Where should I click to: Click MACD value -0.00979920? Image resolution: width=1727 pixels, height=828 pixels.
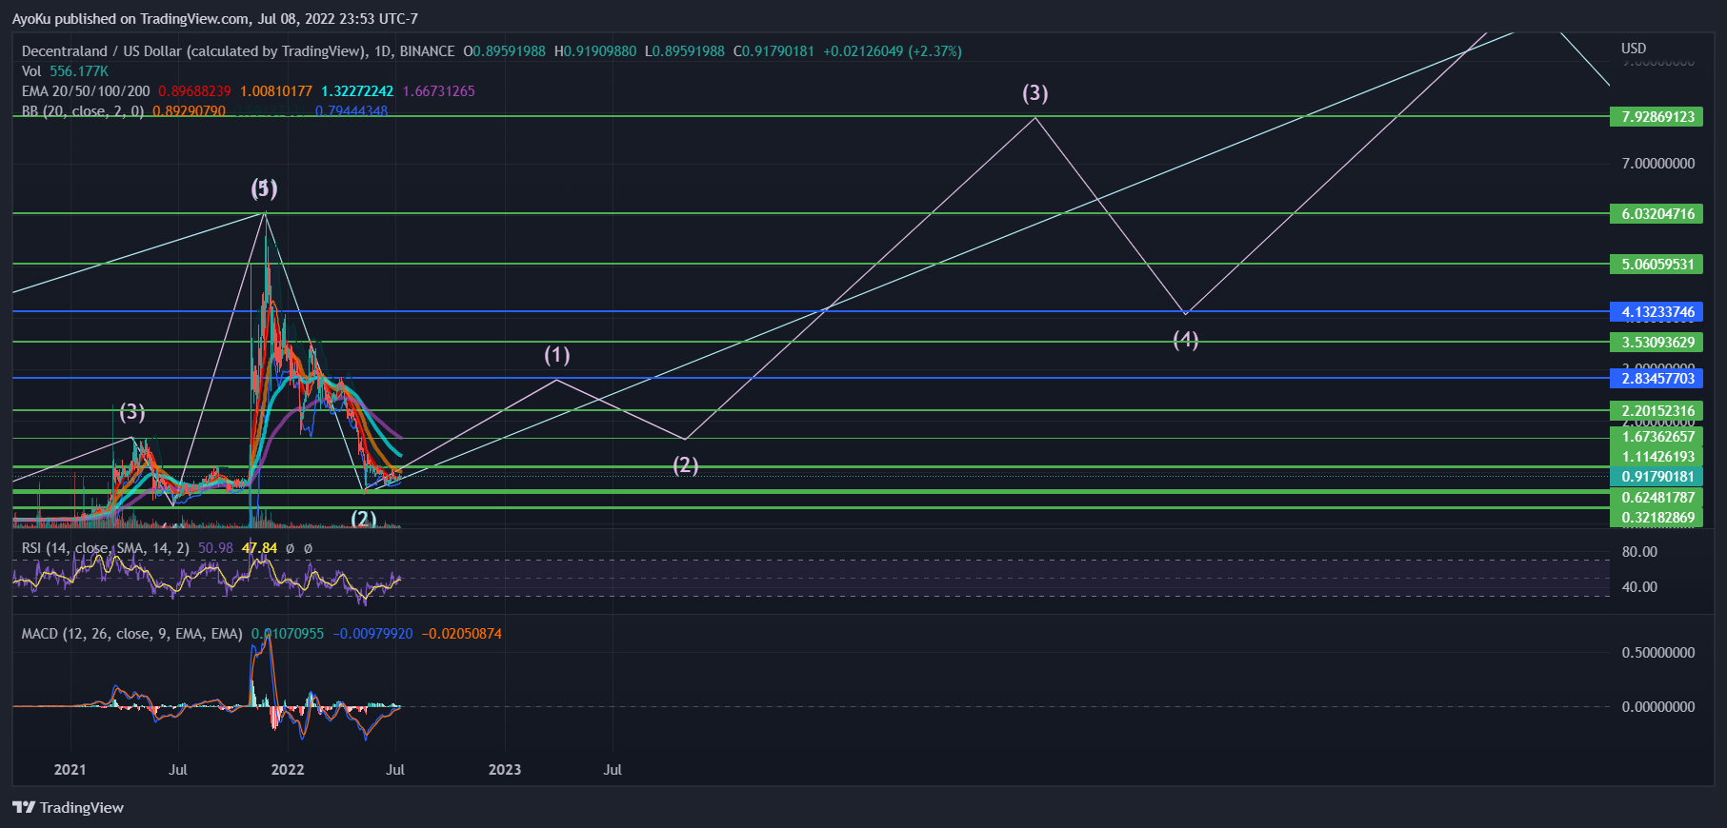372,634
